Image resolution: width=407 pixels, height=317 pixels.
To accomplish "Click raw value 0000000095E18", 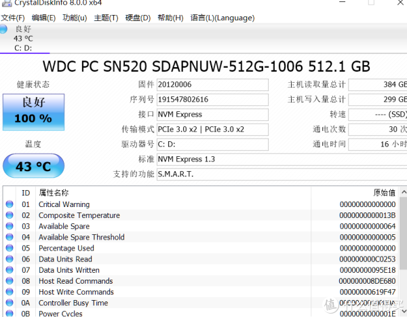I will (367, 270).
